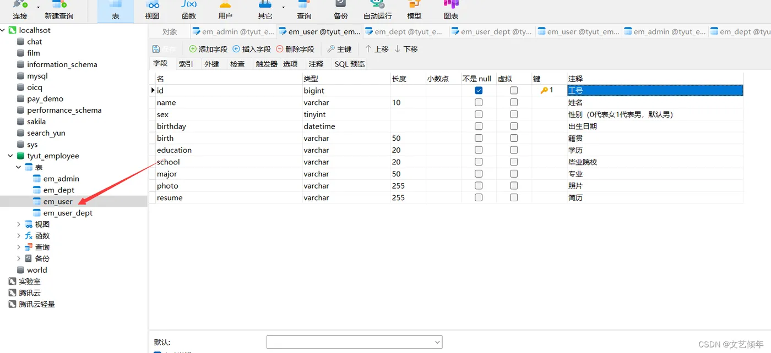Open the 用户 users toolbar icon
The width and height of the screenshot is (771, 353).
point(225,10)
